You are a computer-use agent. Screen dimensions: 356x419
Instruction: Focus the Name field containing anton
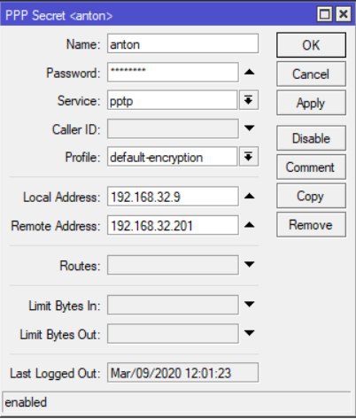[182, 43]
